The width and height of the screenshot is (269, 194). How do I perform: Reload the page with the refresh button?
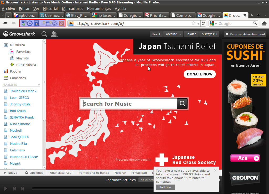[x=203, y=23]
